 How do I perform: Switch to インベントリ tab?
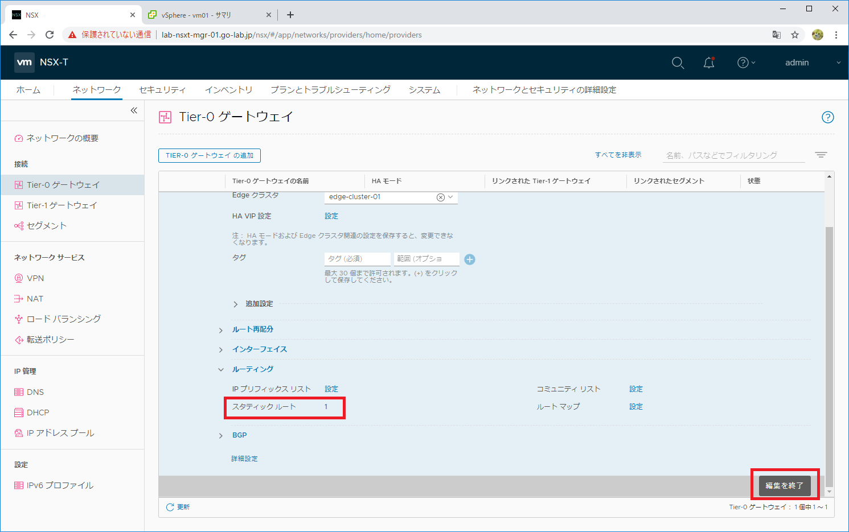point(229,90)
